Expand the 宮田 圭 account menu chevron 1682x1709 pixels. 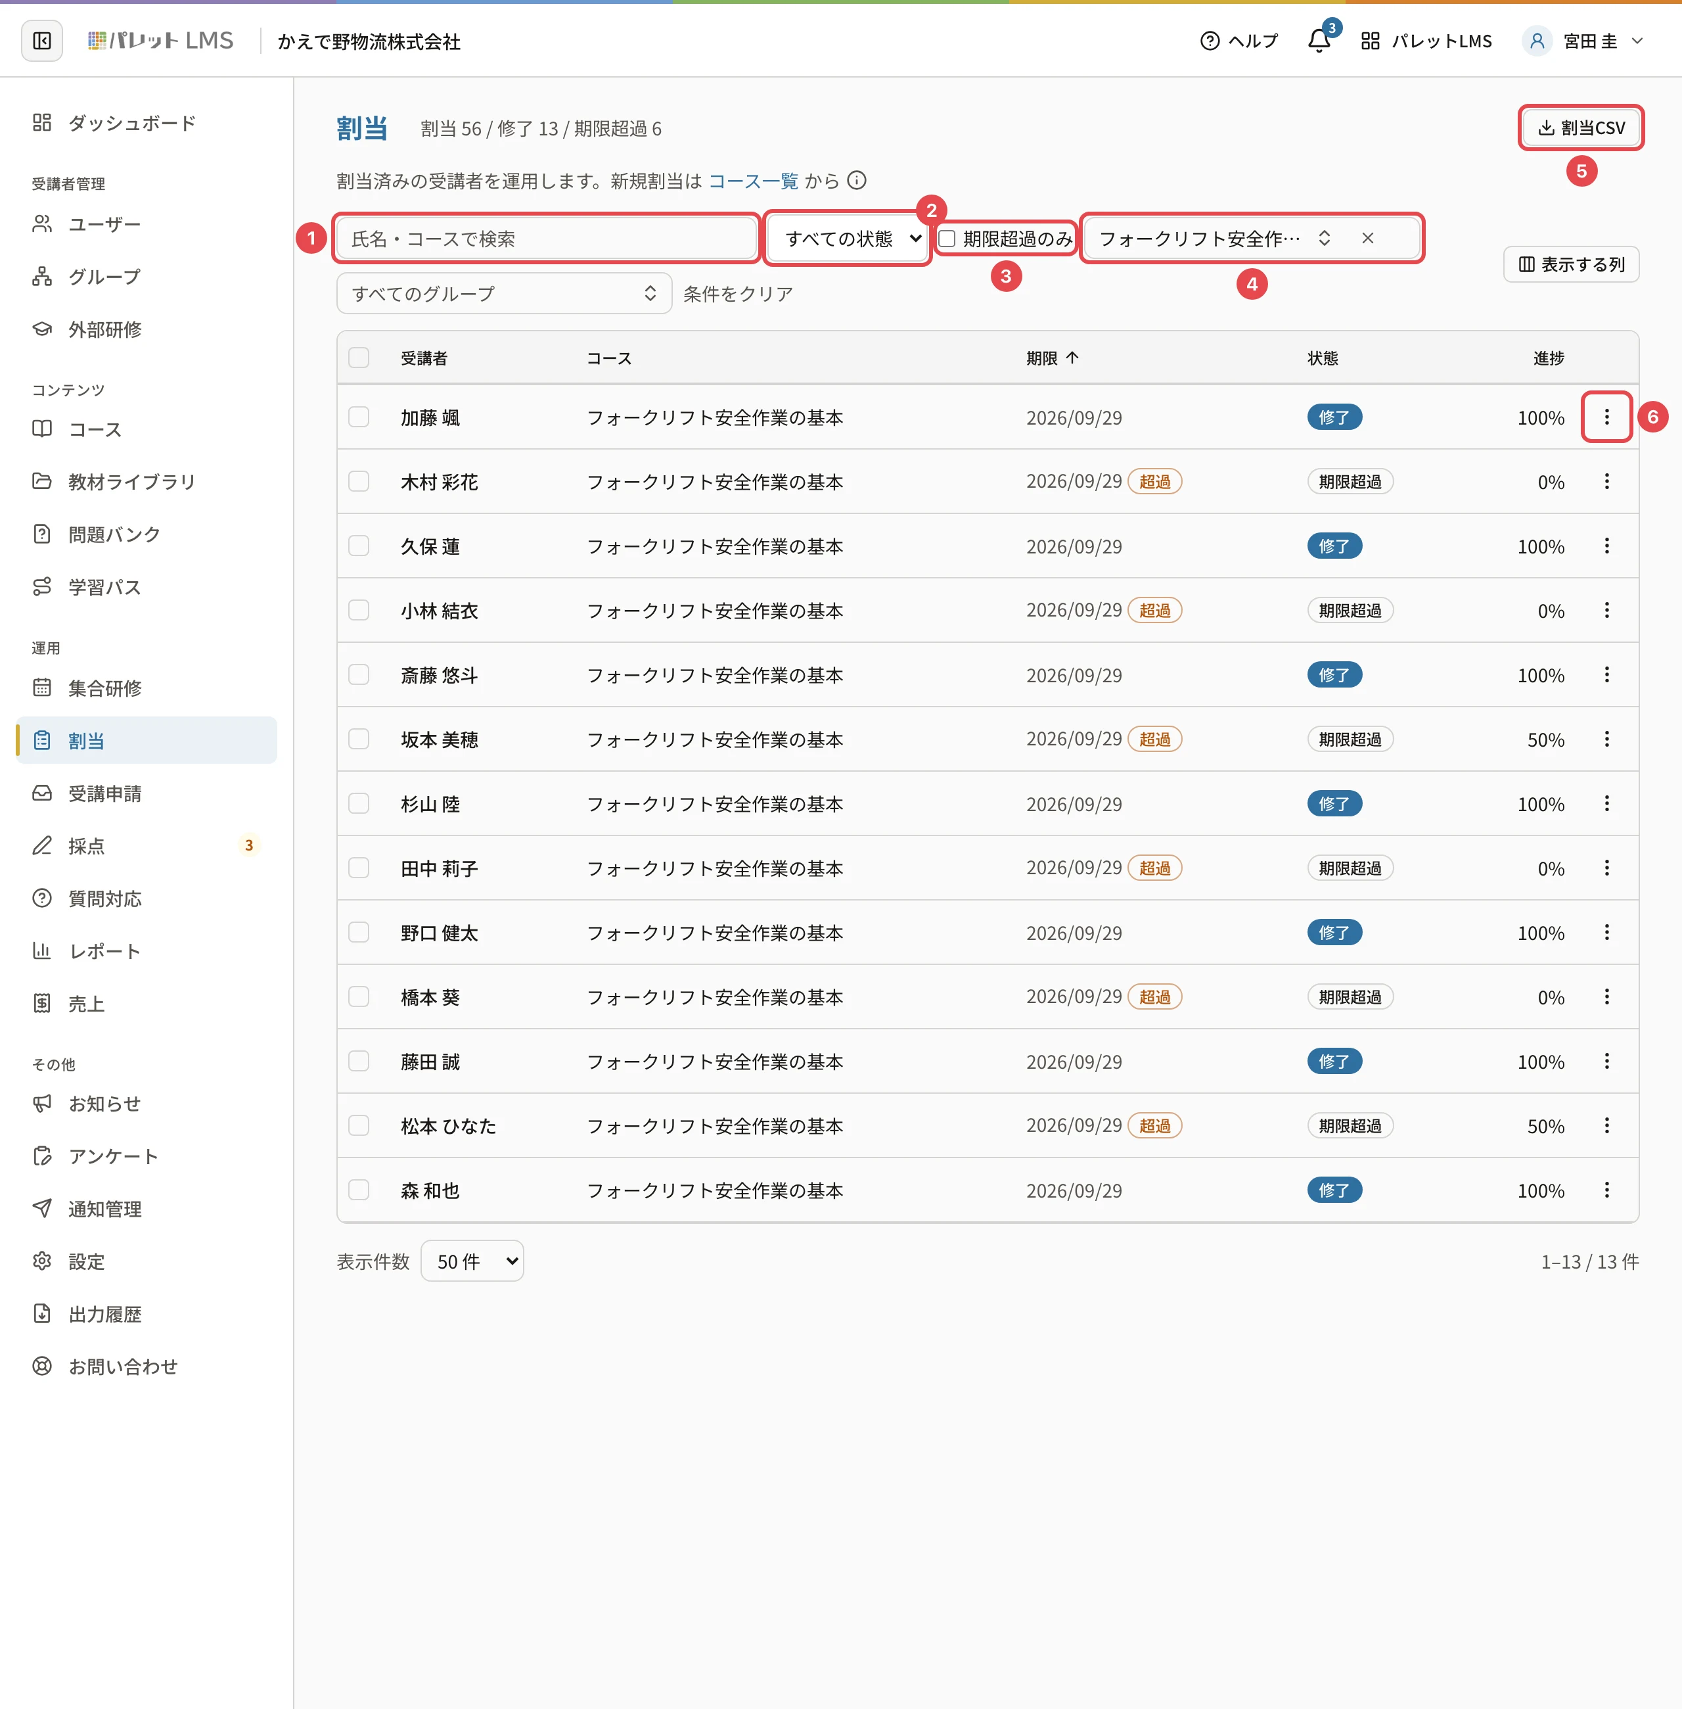pyautogui.click(x=1637, y=41)
